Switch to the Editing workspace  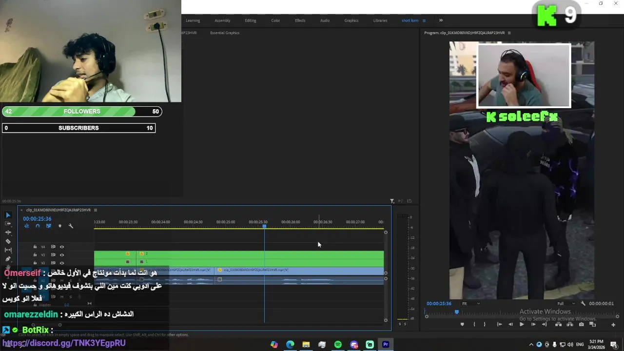251,20
